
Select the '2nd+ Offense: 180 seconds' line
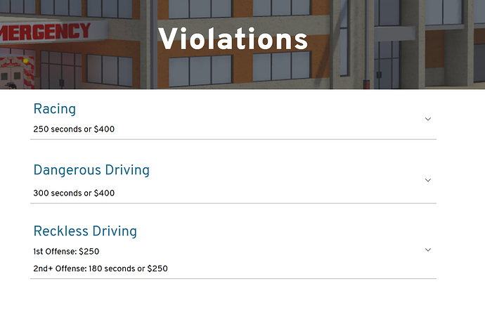[101, 269]
